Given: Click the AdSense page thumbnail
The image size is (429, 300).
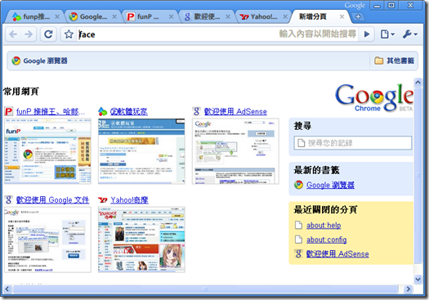Looking at the screenshot, I should pos(235,151).
